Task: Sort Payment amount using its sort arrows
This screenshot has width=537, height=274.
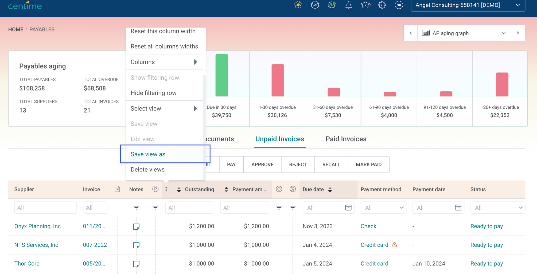Action: point(226,190)
